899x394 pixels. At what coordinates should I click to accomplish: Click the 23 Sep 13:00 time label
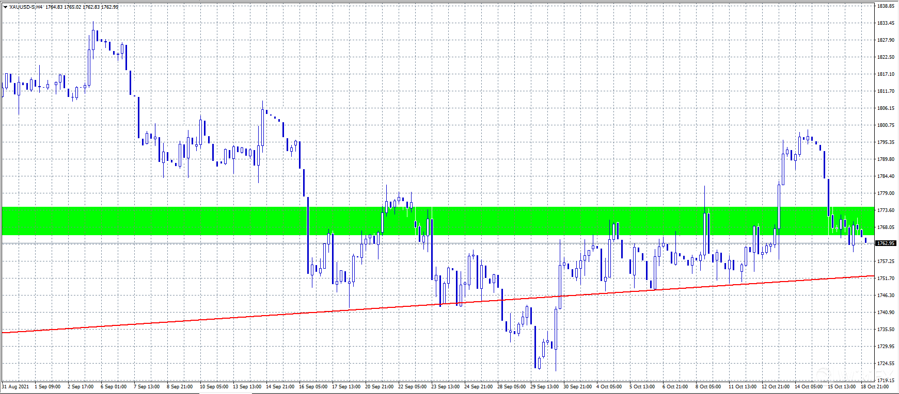click(x=445, y=387)
